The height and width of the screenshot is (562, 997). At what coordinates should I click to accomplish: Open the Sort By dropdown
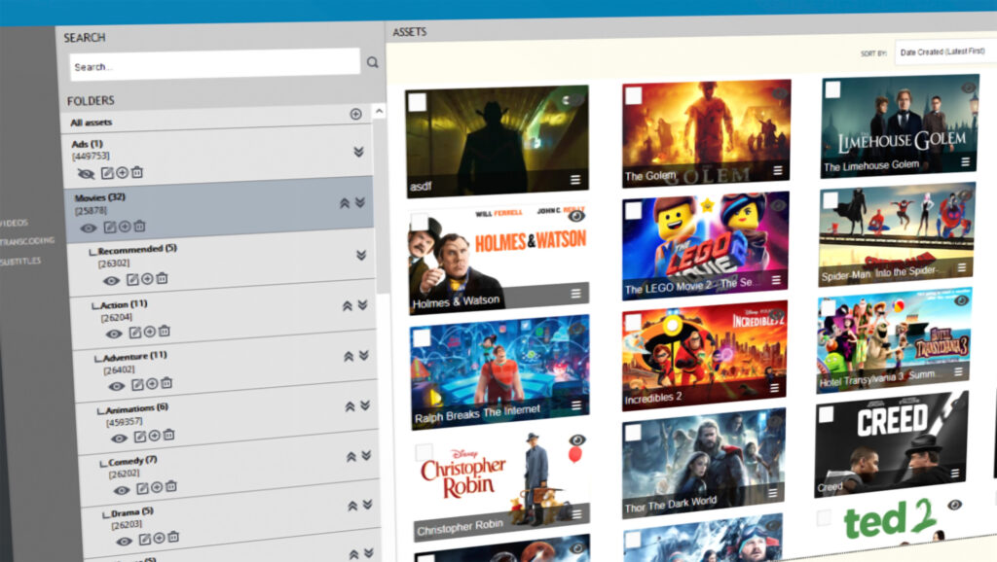pyautogui.click(x=942, y=53)
